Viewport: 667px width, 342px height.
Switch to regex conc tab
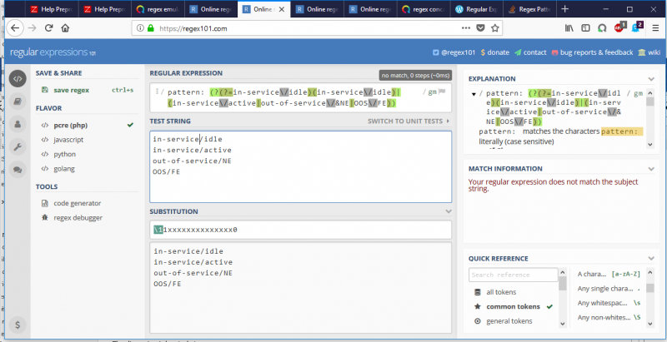click(x=424, y=9)
